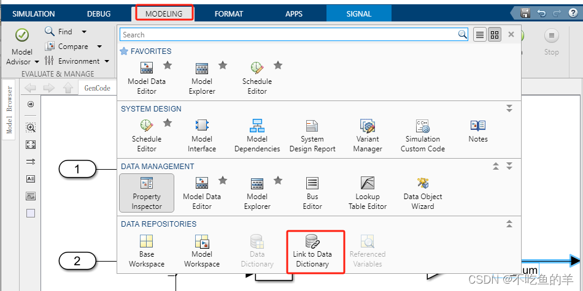Toggle favorite star for Favorites Model Data Editor
583x291 pixels.
[168, 66]
